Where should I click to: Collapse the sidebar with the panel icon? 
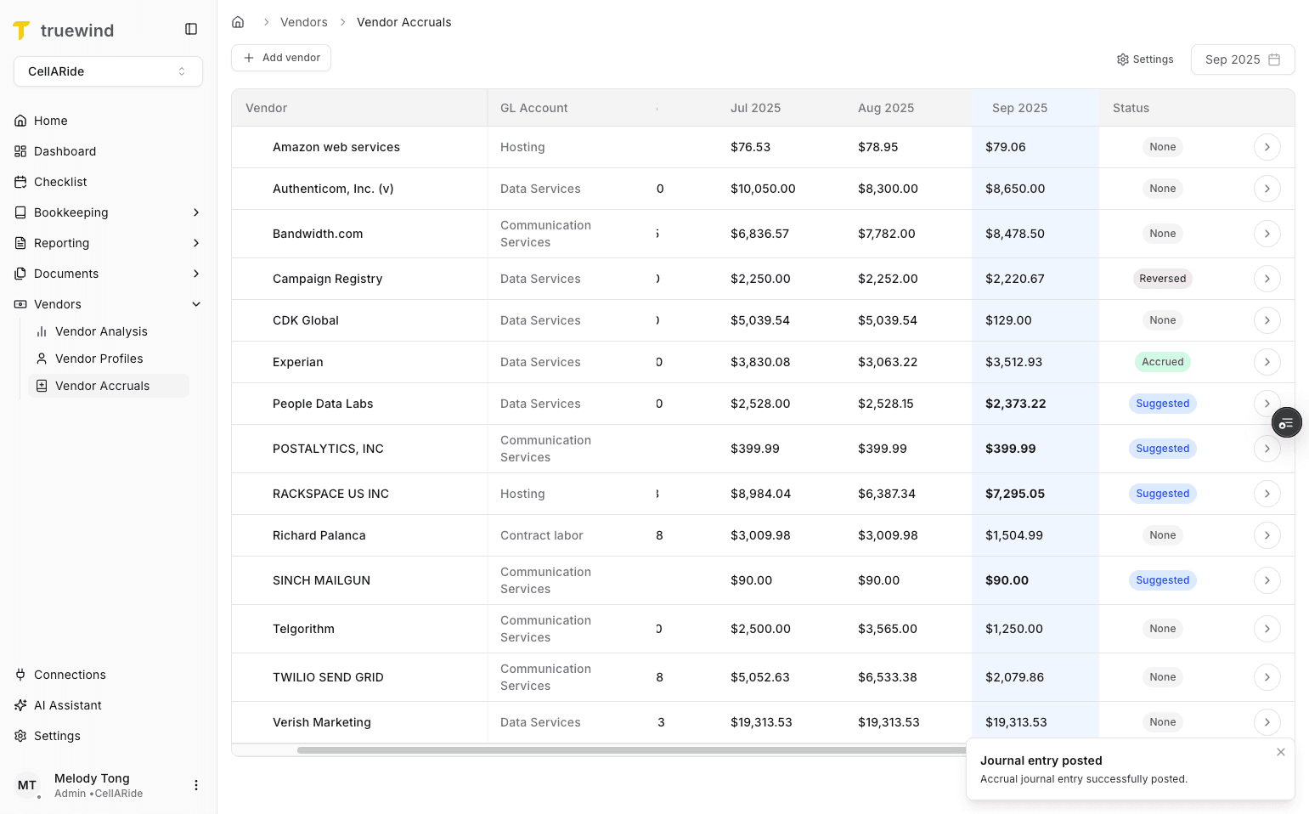[191, 29]
